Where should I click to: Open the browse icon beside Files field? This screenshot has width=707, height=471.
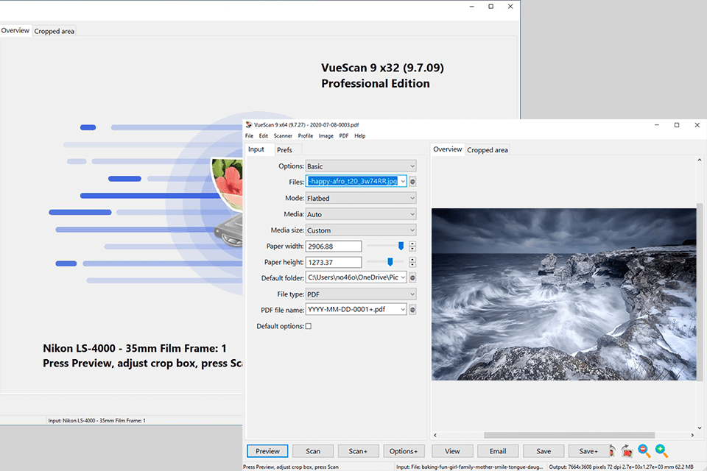click(x=411, y=181)
